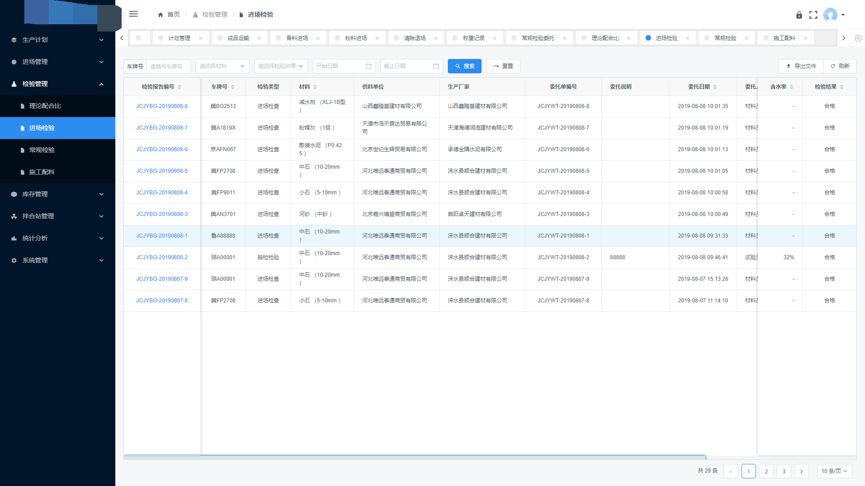Screen dimensions: 865x486
Task: Expand the 系统管理 sidebar menu
Action: click(58, 260)
